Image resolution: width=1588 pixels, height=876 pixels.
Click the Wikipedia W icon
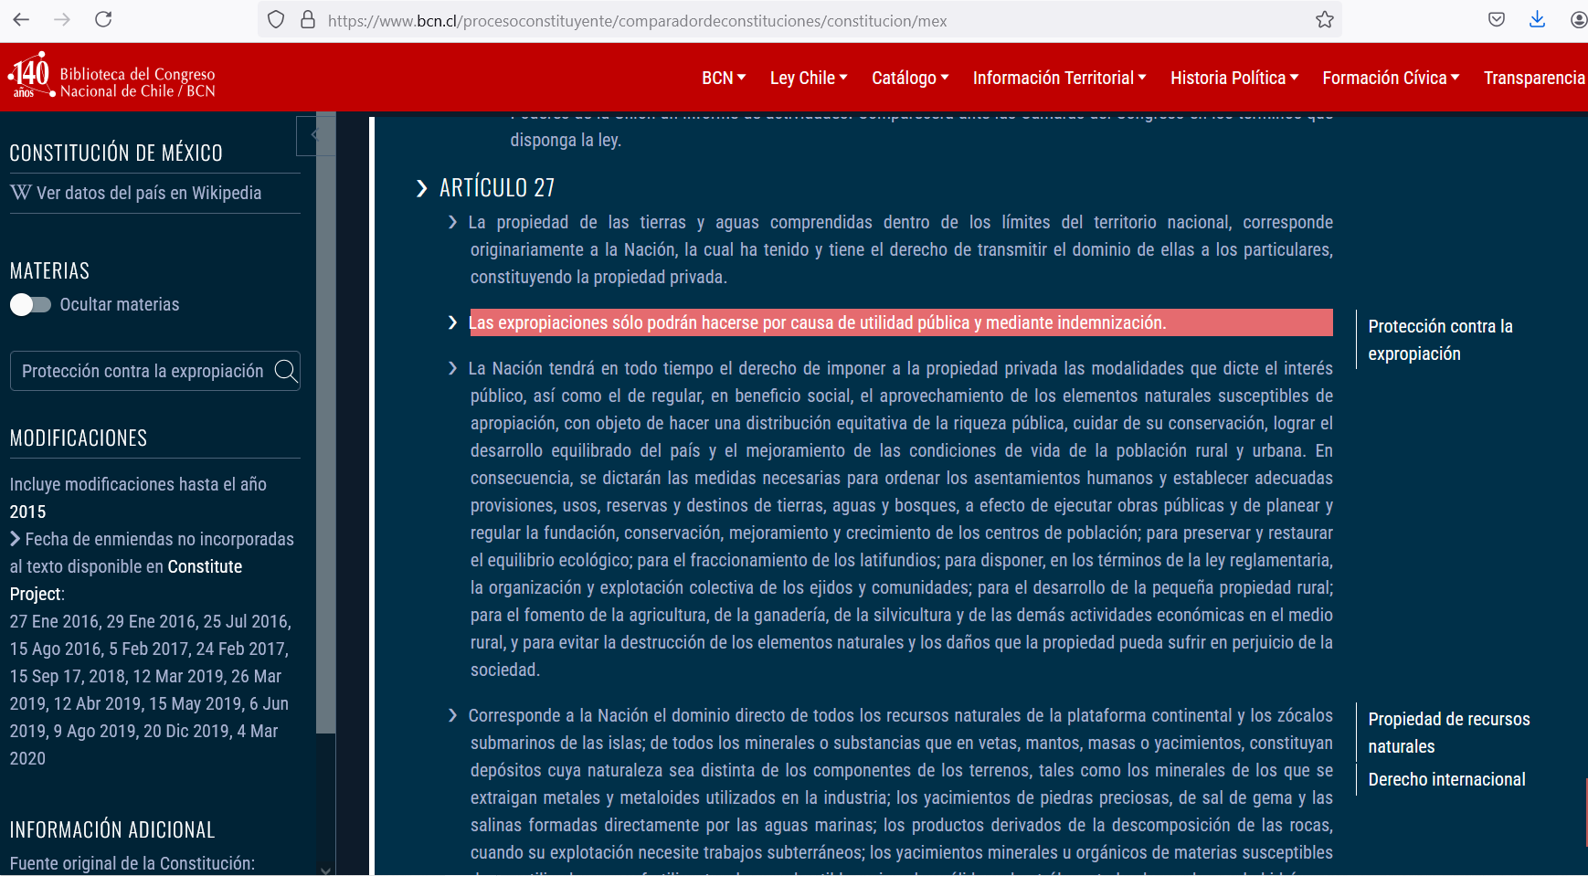pyautogui.click(x=21, y=193)
